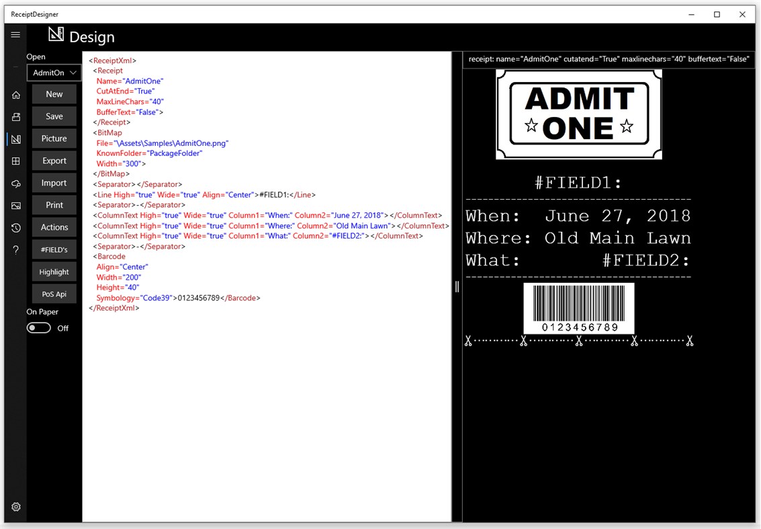Open the AdmitOn receipt dropdown
This screenshot has height=529, width=761.
54,73
